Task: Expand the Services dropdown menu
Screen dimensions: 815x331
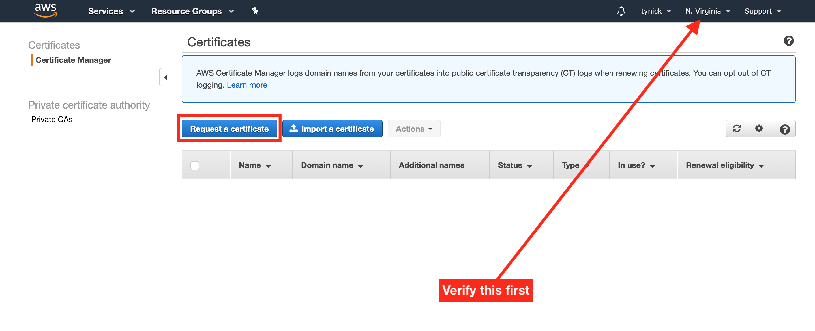Action: pos(109,11)
